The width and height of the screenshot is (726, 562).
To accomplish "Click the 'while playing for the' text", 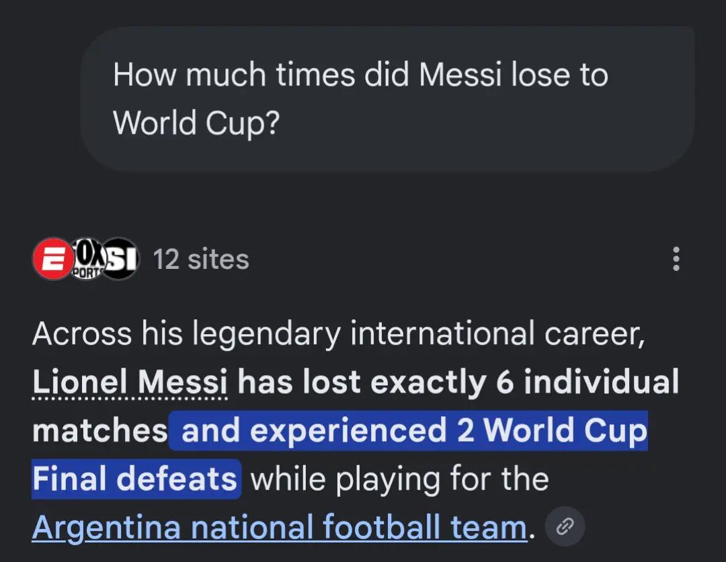I will [x=399, y=479].
